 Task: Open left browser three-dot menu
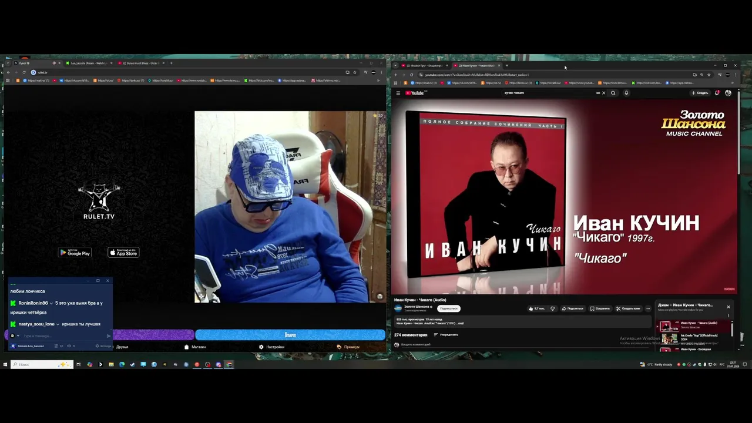tap(381, 72)
